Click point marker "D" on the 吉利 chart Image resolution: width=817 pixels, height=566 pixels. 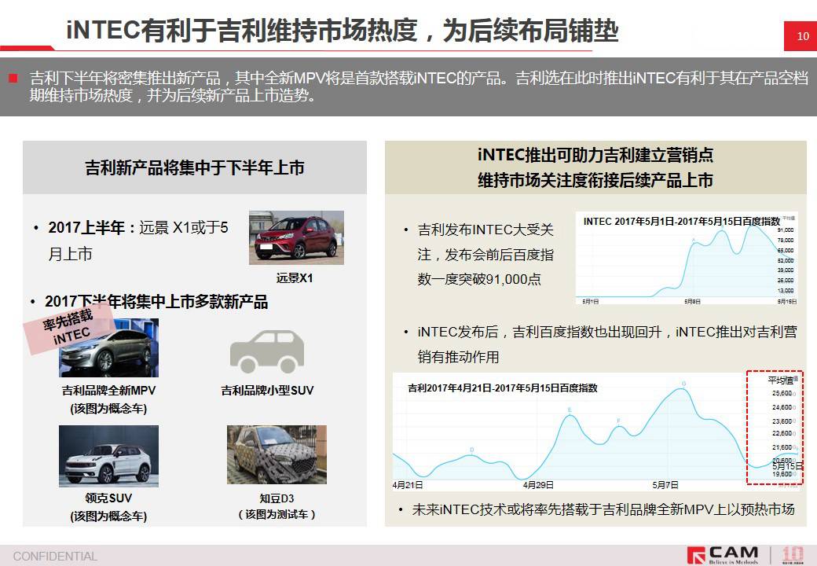coord(472,450)
